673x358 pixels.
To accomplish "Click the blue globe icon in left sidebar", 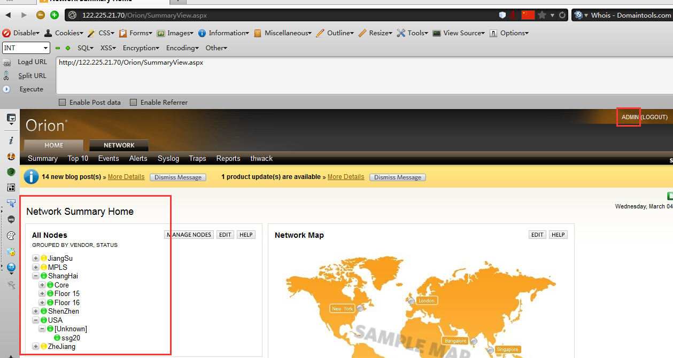I will (x=11, y=267).
